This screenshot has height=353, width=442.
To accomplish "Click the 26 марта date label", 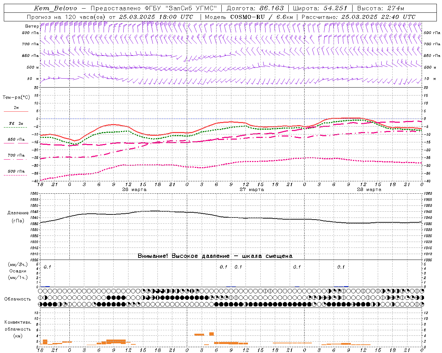I will tap(134, 190).
